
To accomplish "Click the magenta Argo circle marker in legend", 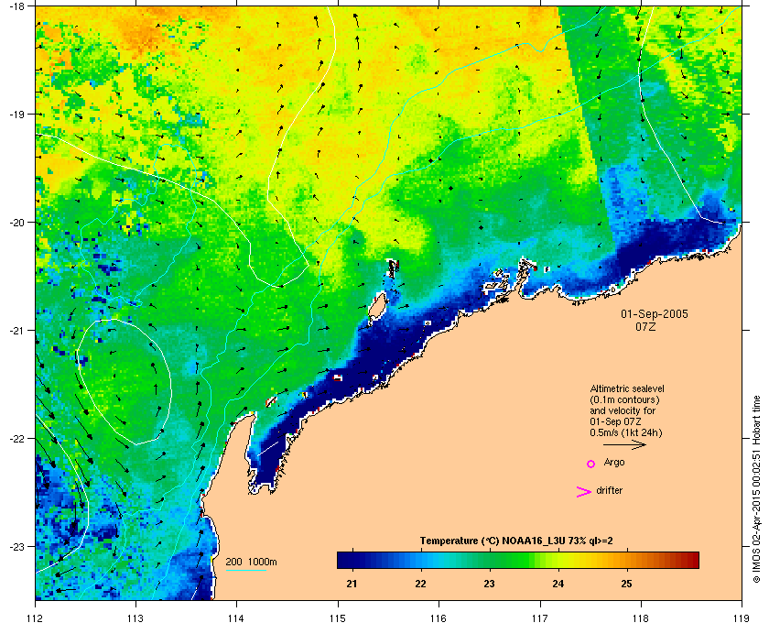I will (591, 464).
